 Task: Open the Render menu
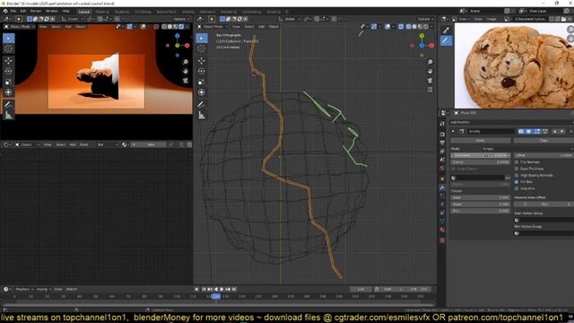[x=36, y=12]
